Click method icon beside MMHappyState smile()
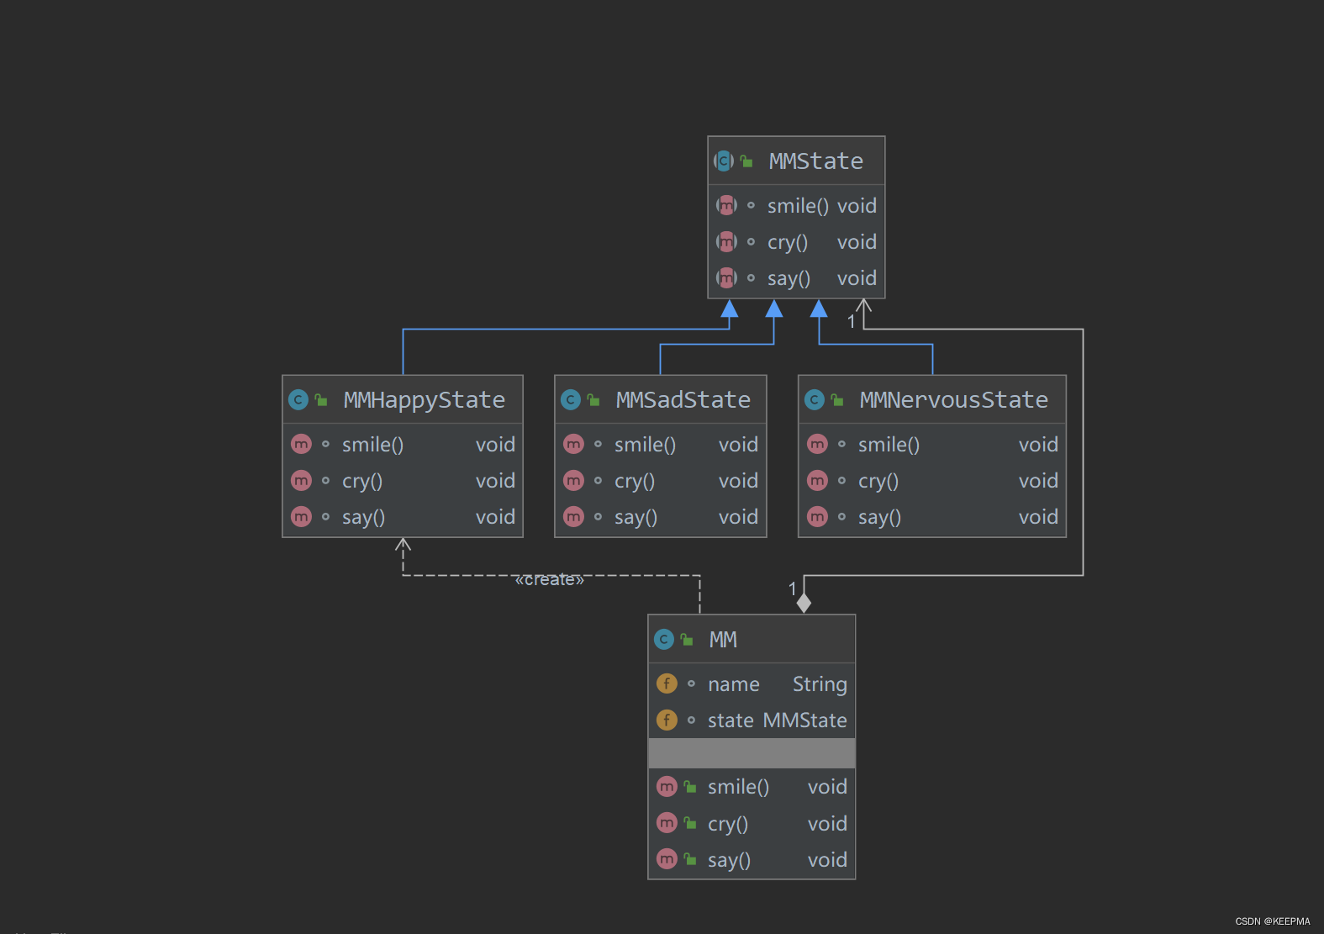This screenshot has width=1324, height=934. coord(301,444)
